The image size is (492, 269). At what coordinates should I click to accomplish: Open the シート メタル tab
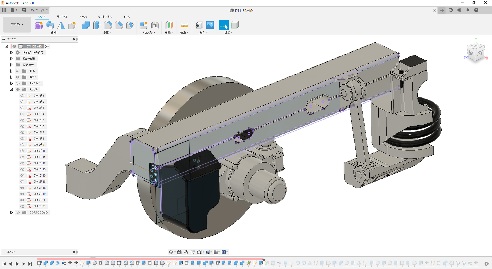point(105,17)
